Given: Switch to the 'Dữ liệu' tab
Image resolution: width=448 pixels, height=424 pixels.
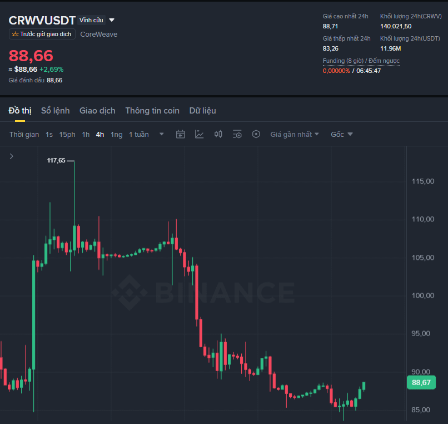Looking at the screenshot, I should (202, 111).
